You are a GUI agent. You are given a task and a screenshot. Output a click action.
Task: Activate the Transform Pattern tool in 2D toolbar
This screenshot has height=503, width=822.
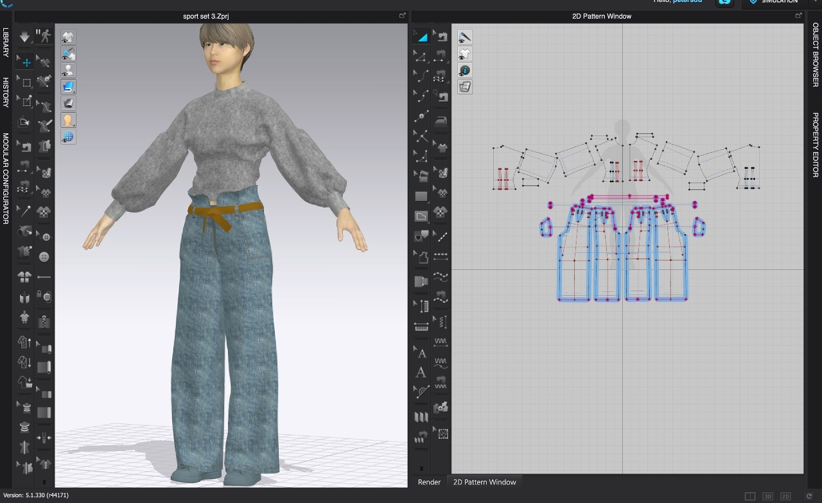point(421,37)
